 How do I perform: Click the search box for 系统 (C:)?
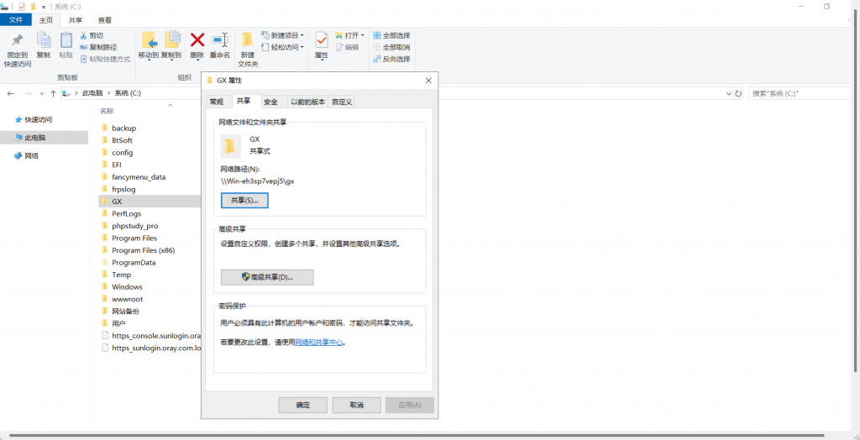(798, 93)
